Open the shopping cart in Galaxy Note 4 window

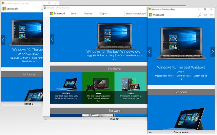coord(205,15)
